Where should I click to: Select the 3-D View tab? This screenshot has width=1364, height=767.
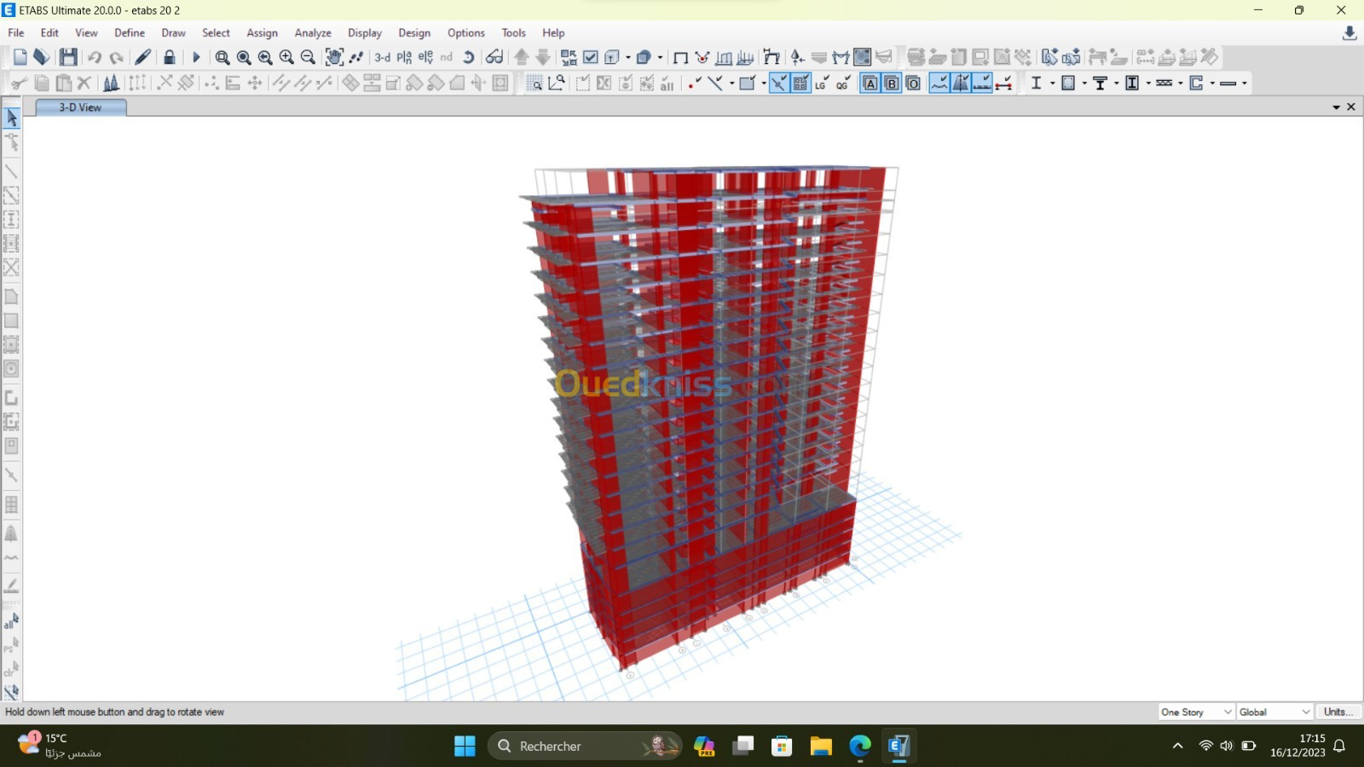coord(80,107)
